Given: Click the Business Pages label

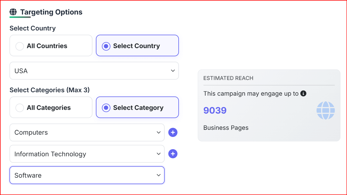Looking at the screenshot, I should click(226, 128).
